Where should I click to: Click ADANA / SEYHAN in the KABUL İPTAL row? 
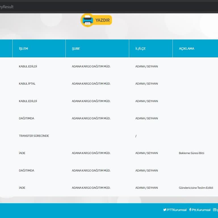pos(146,84)
